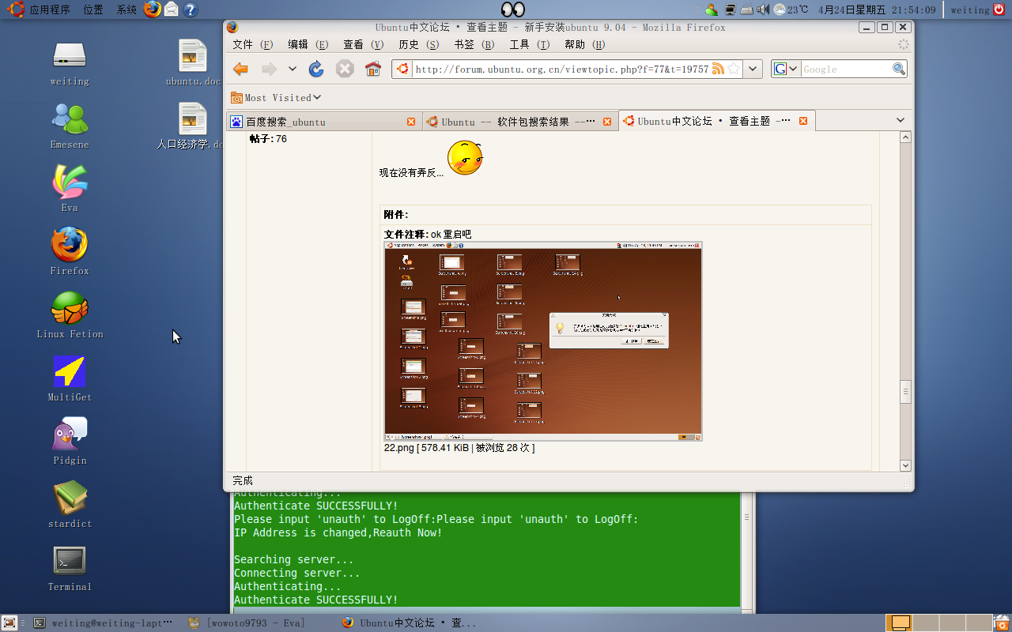The height and width of the screenshot is (632, 1012).
Task: Click browser page vertical scrollbar thumb
Action: 906,392
